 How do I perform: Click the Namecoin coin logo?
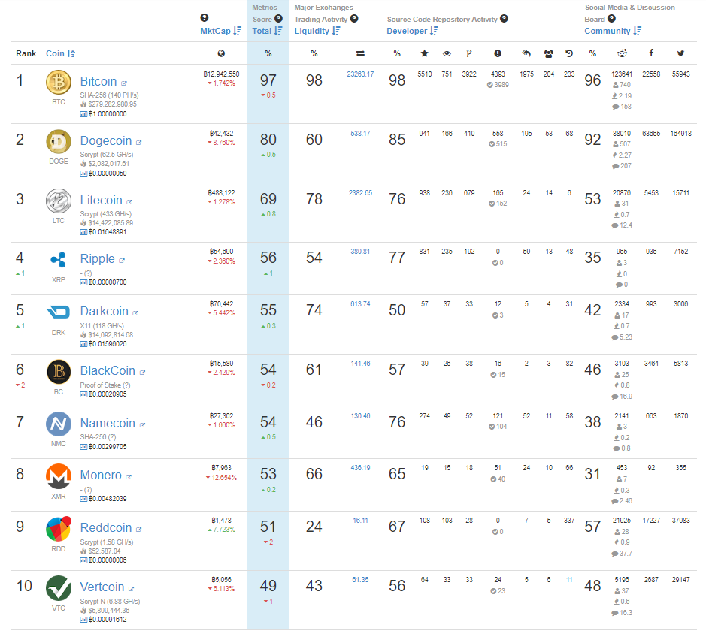coord(59,424)
